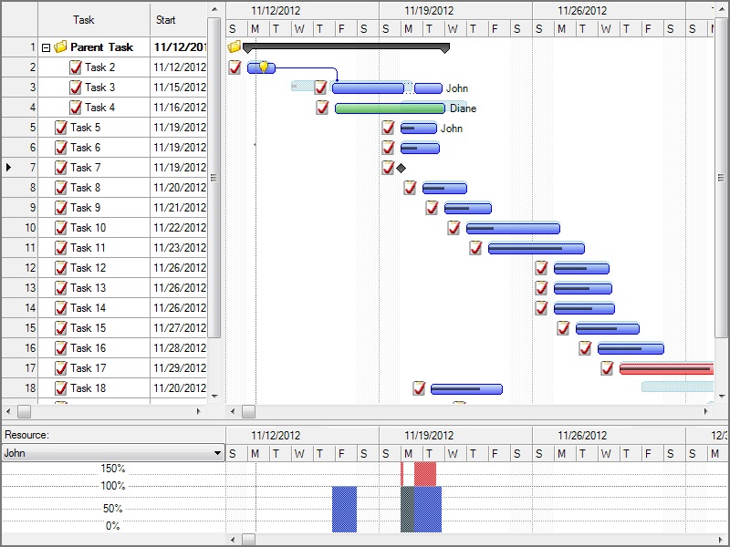Click the task grid vertical scrollbar thumb
This screenshot has height=547, width=730.
tap(214, 178)
